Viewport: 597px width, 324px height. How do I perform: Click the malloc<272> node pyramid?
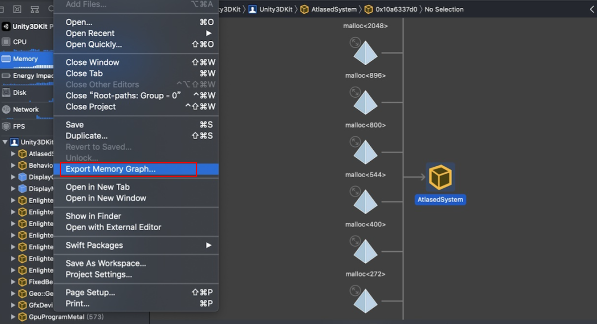coord(365,301)
